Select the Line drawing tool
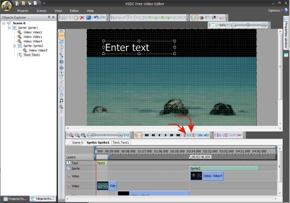290x203 pixels. tap(61, 55)
